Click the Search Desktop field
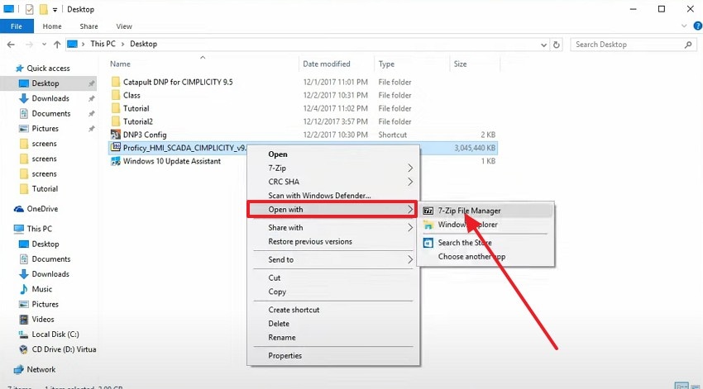The width and height of the screenshot is (703, 389). click(633, 45)
